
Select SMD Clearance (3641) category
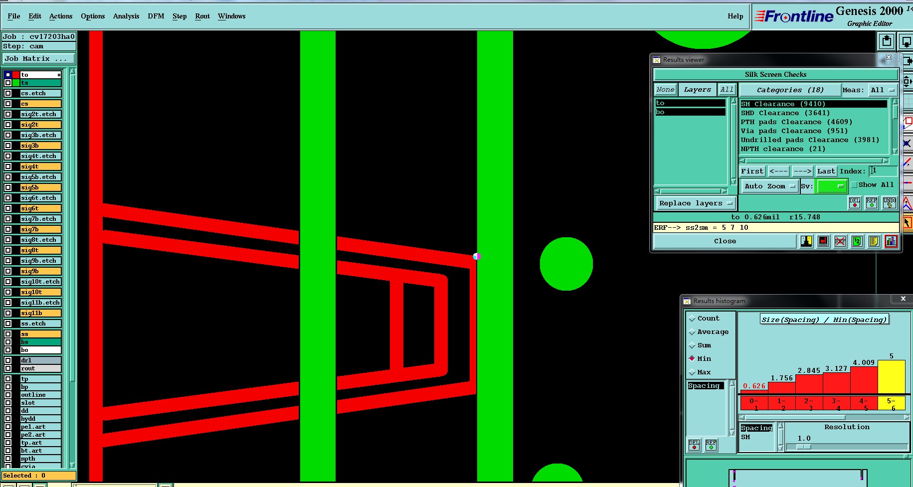tap(785, 113)
